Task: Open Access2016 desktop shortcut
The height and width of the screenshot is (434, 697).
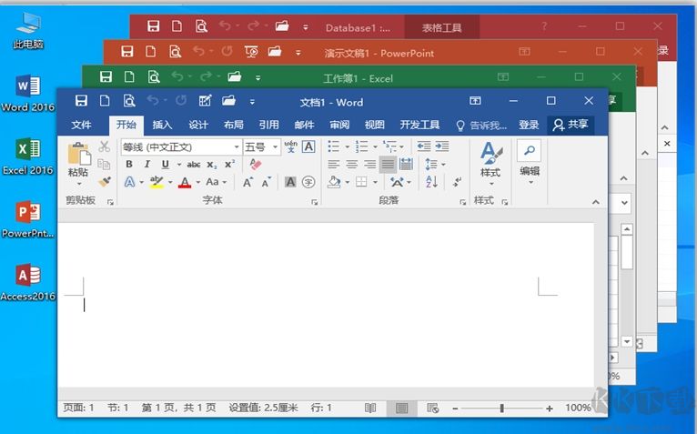Action: [x=28, y=282]
